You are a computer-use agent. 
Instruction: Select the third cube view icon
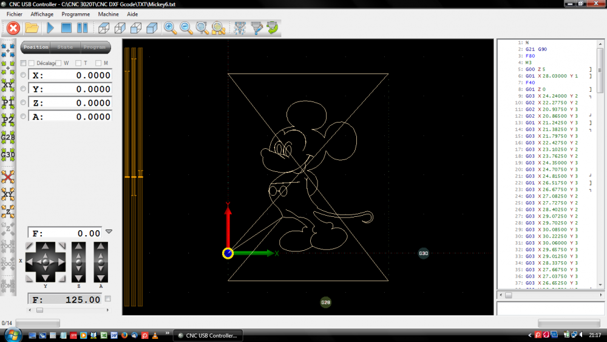tap(136, 28)
